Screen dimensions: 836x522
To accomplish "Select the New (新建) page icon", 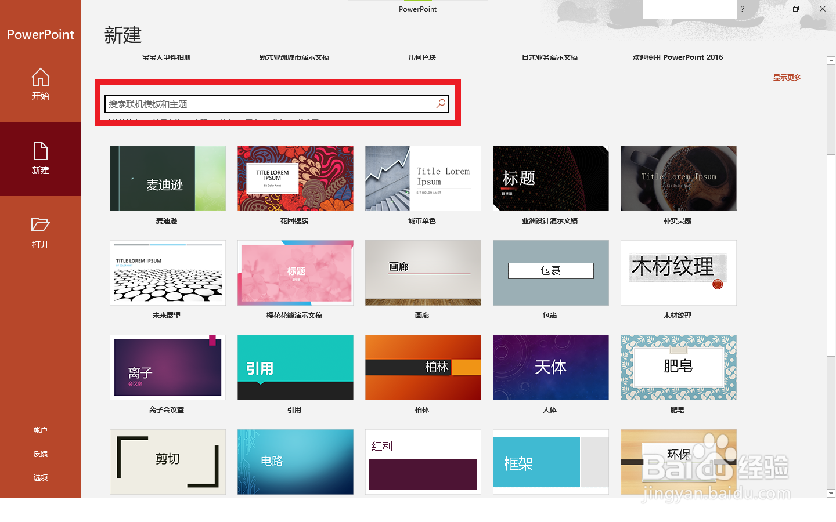I will [x=40, y=151].
